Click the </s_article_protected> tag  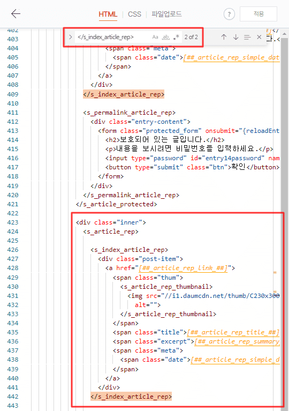click(116, 204)
